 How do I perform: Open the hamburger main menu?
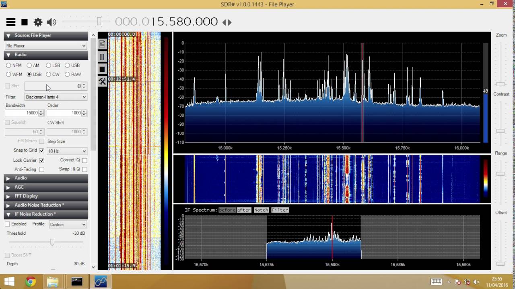tap(11, 22)
